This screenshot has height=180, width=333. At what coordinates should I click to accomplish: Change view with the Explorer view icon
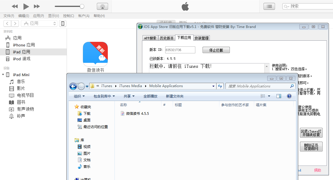click(263, 96)
